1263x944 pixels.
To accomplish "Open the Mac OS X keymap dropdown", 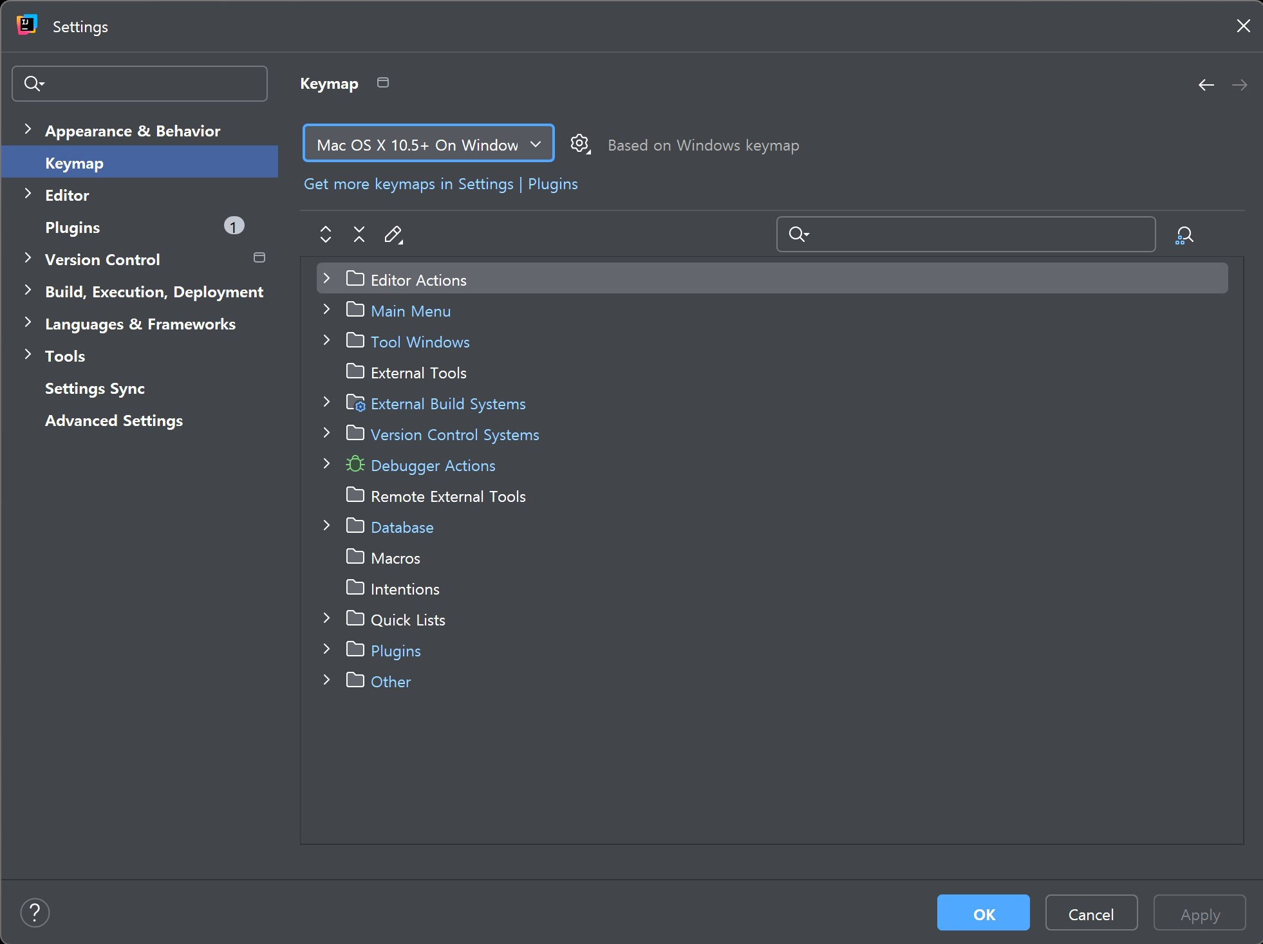I will tap(428, 144).
